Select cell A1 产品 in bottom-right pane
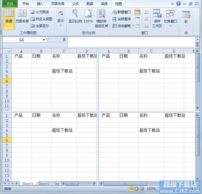 point(109,115)
